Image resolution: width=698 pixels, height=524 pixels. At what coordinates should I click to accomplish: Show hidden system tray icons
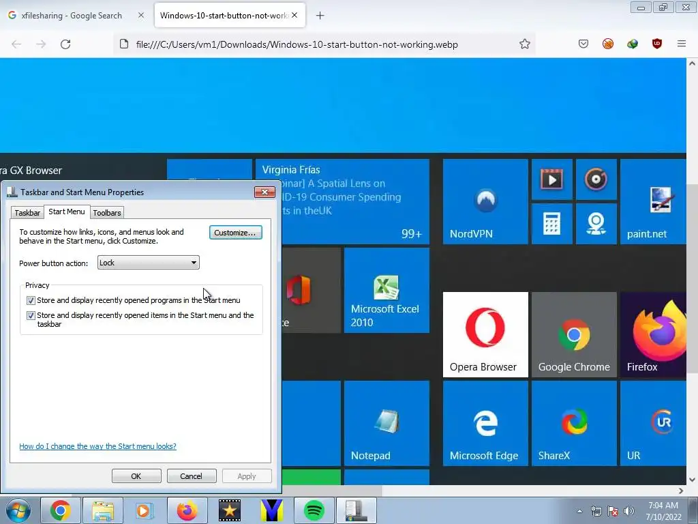pos(579,511)
